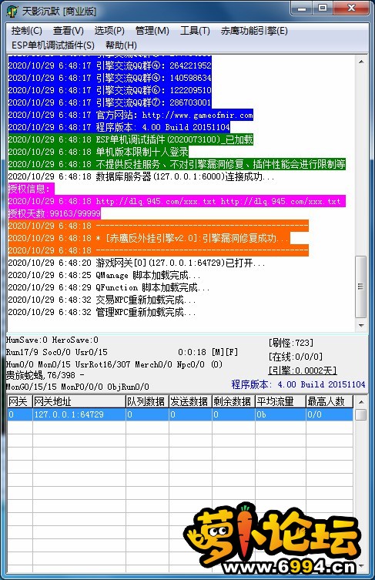
Task: Click the application icon in title bar
Action: [x=12, y=11]
